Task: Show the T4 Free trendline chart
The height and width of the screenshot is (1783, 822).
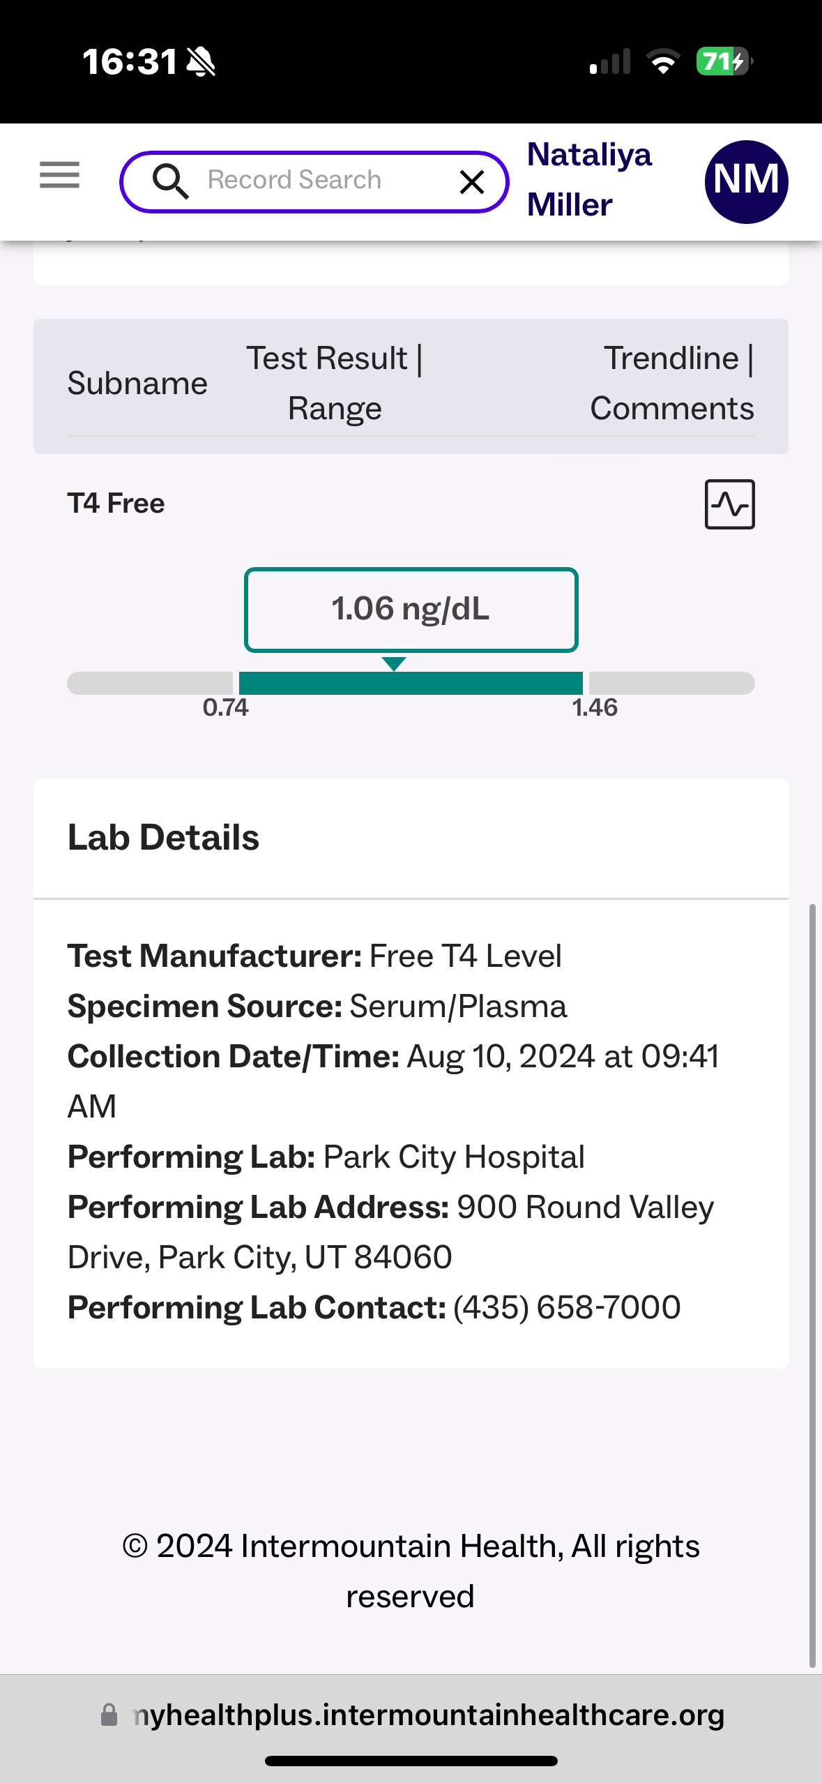Action: [729, 504]
